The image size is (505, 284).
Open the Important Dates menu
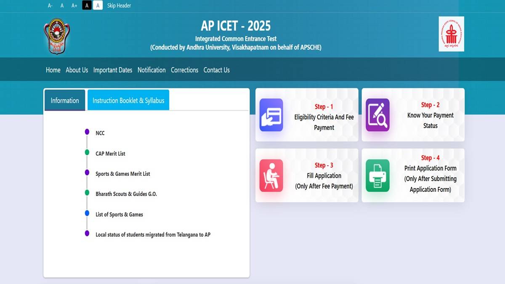(113, 70)
